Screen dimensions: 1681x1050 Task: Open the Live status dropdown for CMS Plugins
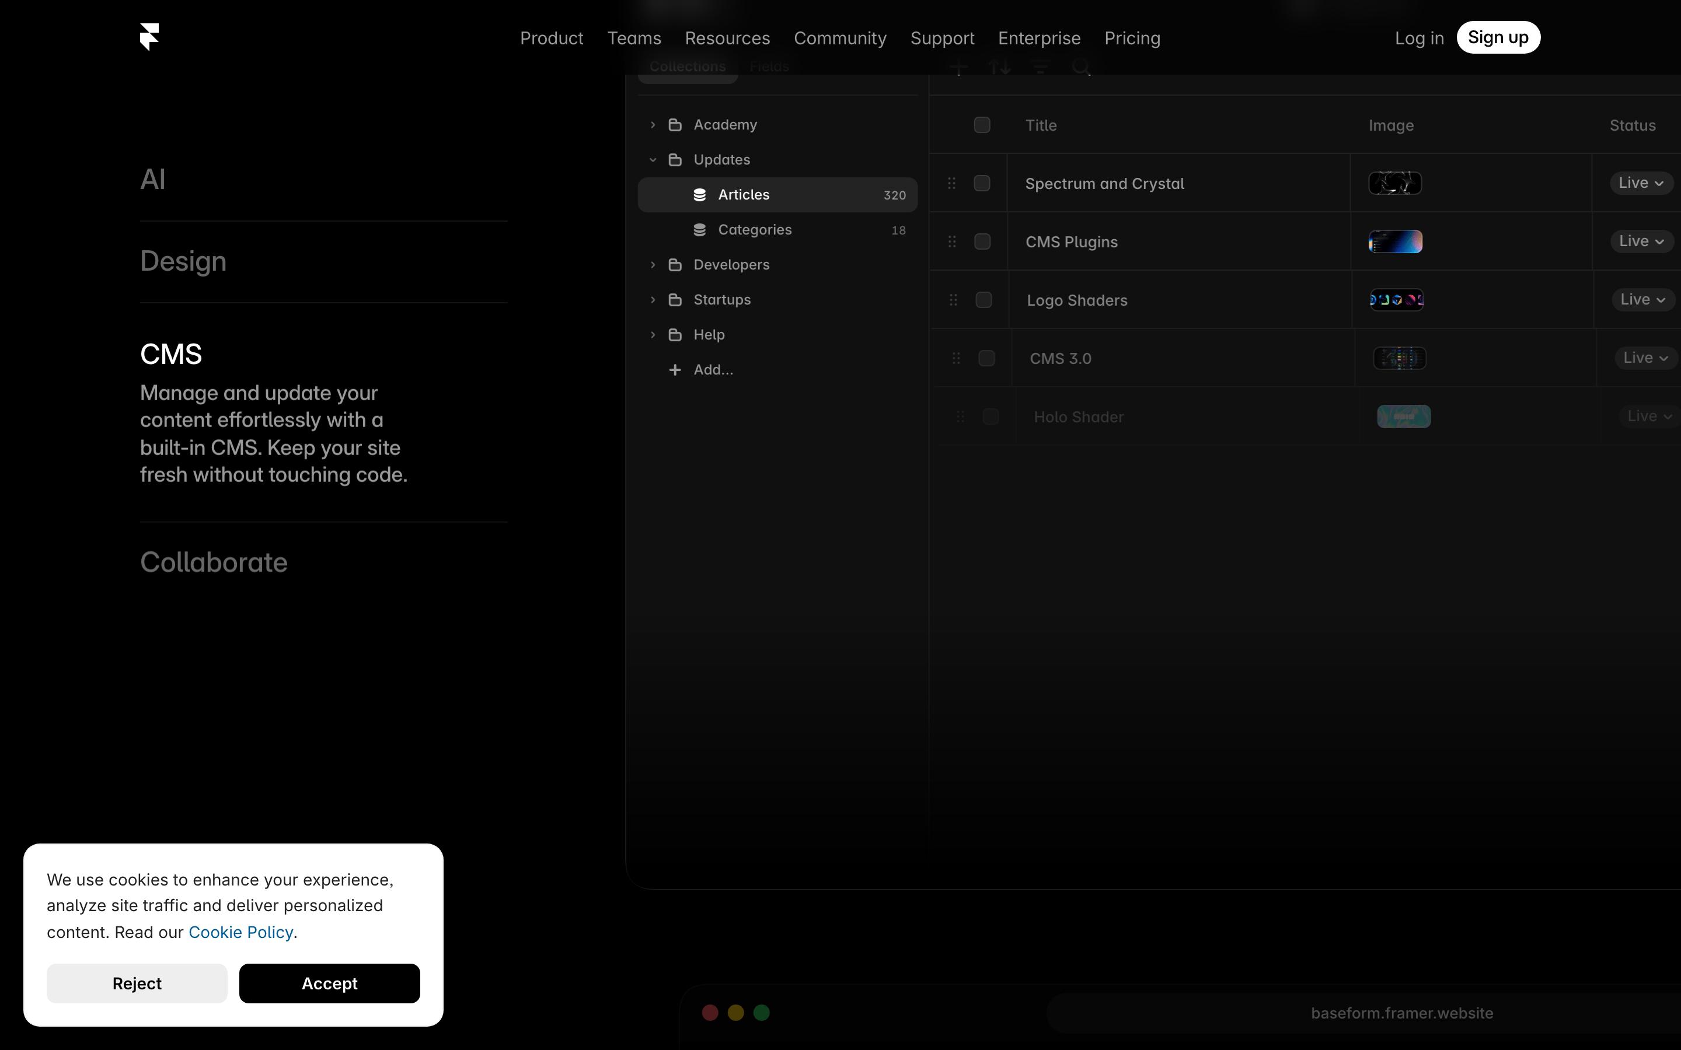[1641, 242]
